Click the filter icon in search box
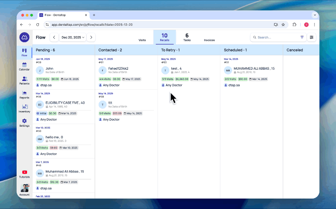This screenshot has height=209, width=336. pos(302,37)
